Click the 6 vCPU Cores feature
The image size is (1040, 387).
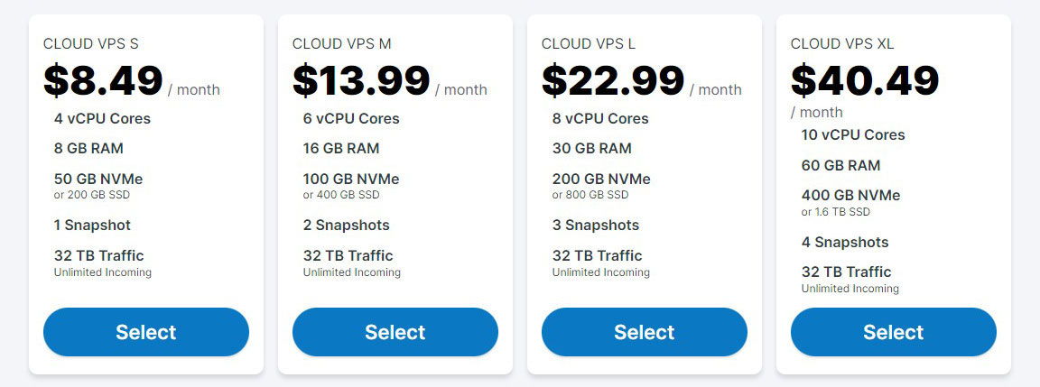(351, 118)
